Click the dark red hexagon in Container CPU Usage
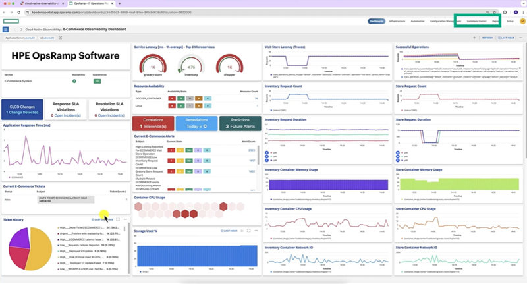 click(185, 213)
